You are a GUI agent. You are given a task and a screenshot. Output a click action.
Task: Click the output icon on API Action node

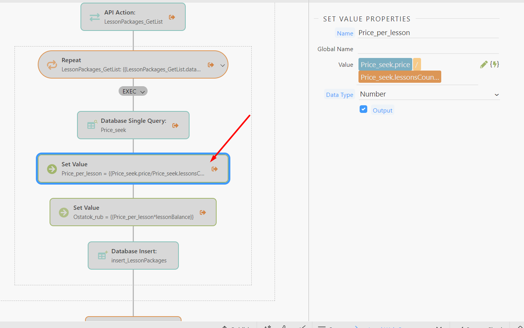point(172,17)
